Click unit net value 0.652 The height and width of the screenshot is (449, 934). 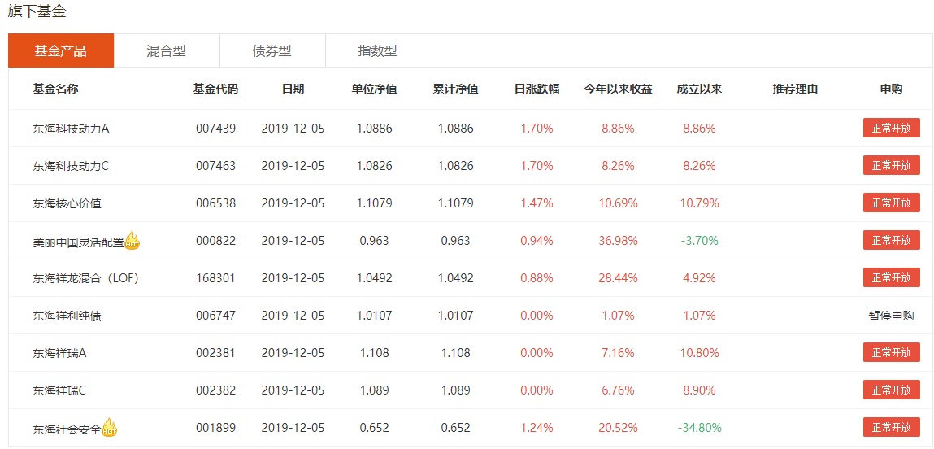click(374, 428)
